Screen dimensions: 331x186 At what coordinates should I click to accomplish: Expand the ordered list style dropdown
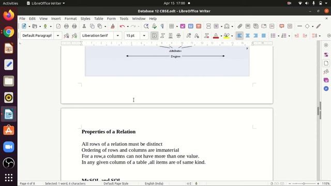point(289,36)
